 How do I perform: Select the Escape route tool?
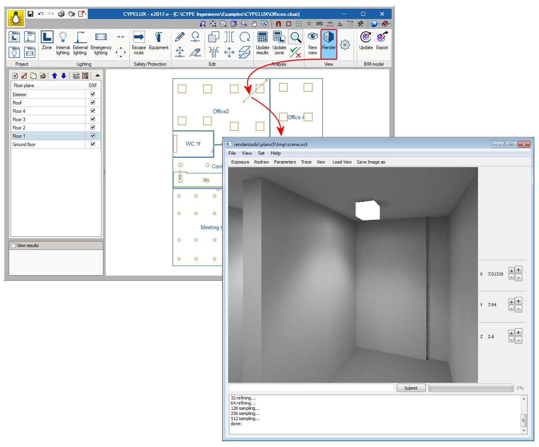pyautogui.click(x=139, y=43)
